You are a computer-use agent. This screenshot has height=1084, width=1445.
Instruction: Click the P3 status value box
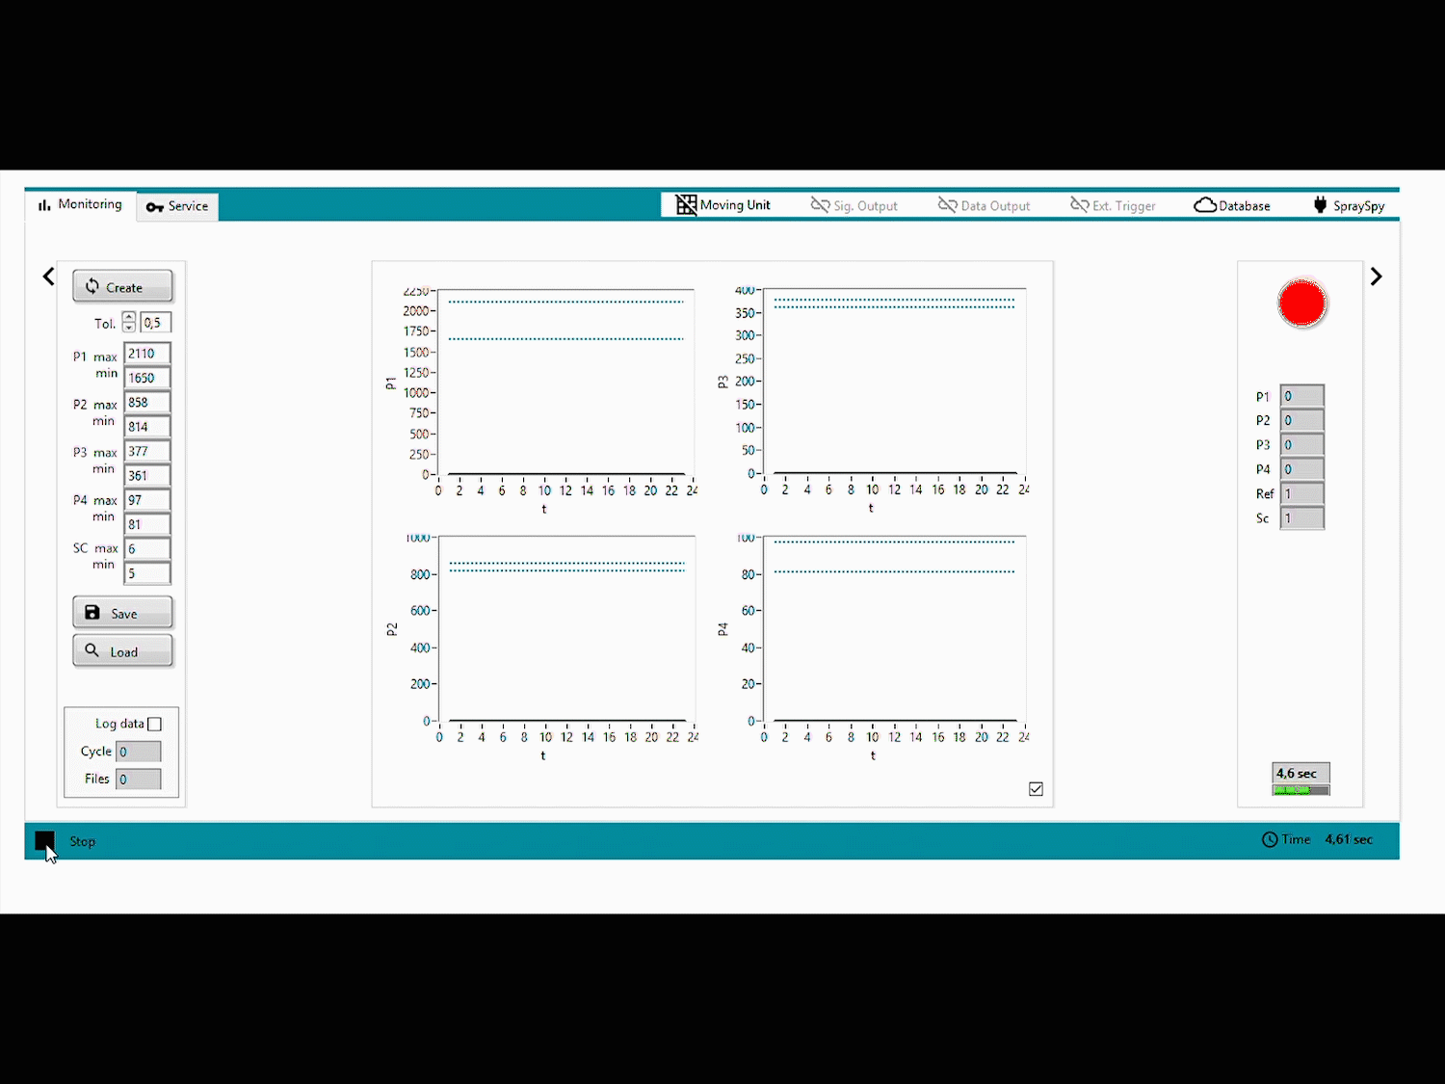[1301, 445]
